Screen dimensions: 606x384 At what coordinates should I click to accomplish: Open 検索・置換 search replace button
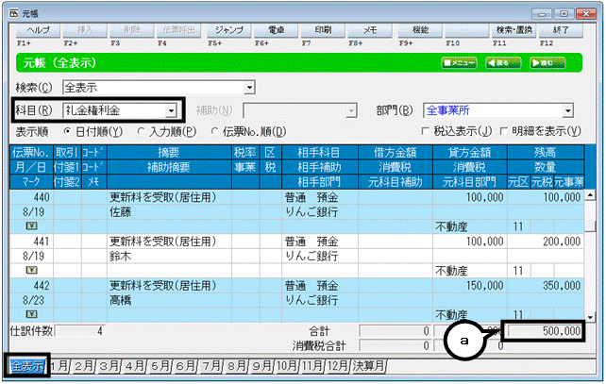pyautogui.click(x=514, y=30)
